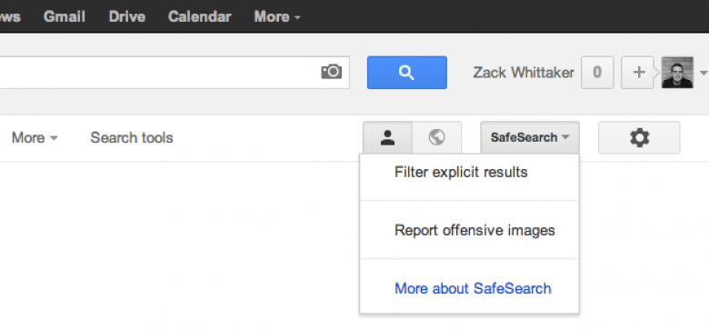709x329 pixels.
Task: Hide personal results with globe icon
Action: tap(437, 137)
